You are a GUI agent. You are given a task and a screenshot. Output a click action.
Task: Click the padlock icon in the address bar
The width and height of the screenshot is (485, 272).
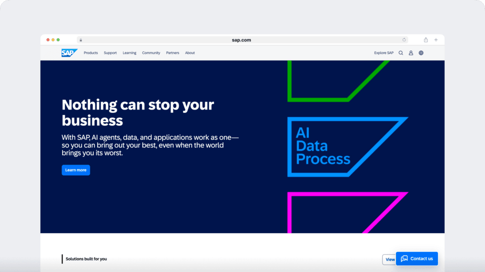[81, 40]
